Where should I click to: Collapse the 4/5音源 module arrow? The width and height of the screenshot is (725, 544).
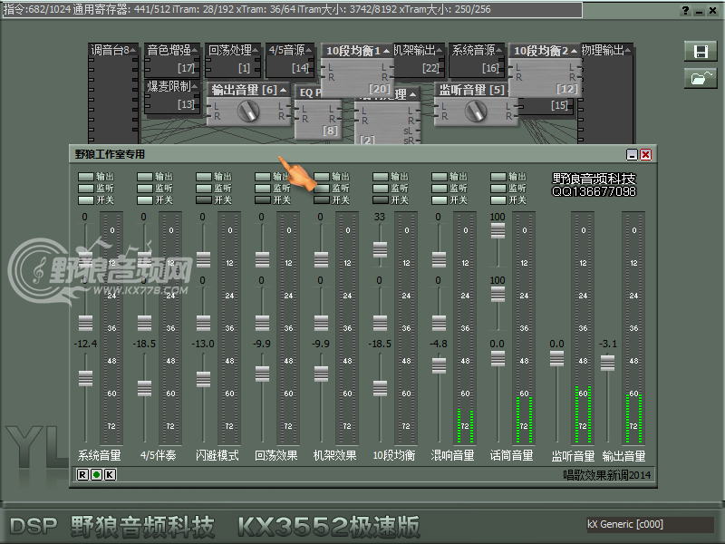[309, 50]
